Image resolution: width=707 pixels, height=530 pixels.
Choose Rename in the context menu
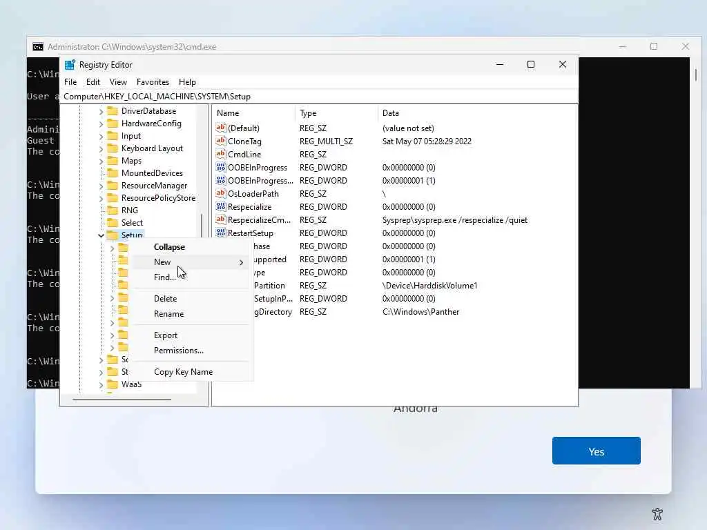(192, 314)
